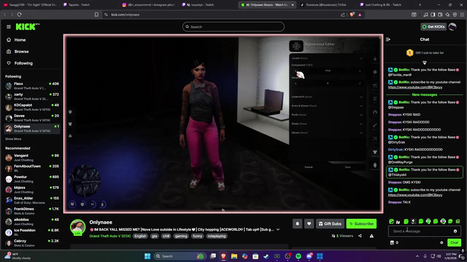
Task: Click the Gift Subs button
Action: coord(329,224)
